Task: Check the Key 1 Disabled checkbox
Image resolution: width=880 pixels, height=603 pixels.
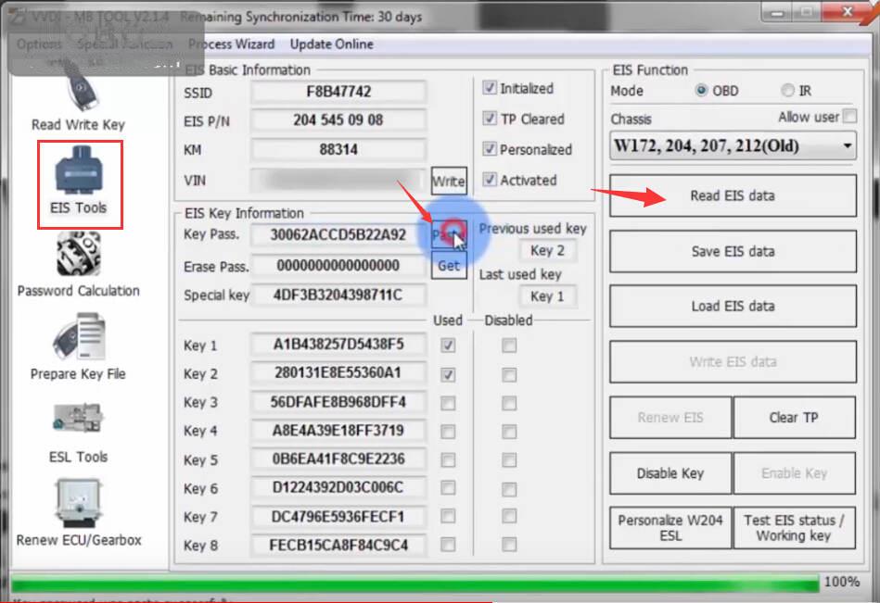Action: coord(509,345)
